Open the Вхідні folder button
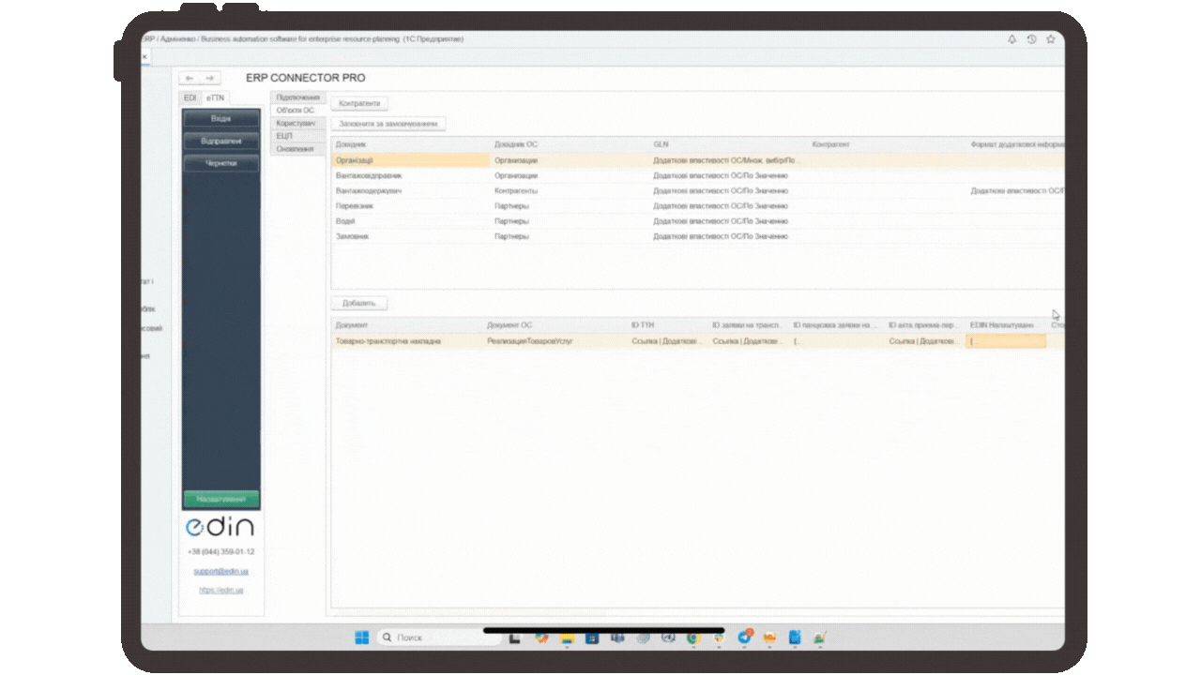 (221, 119)
